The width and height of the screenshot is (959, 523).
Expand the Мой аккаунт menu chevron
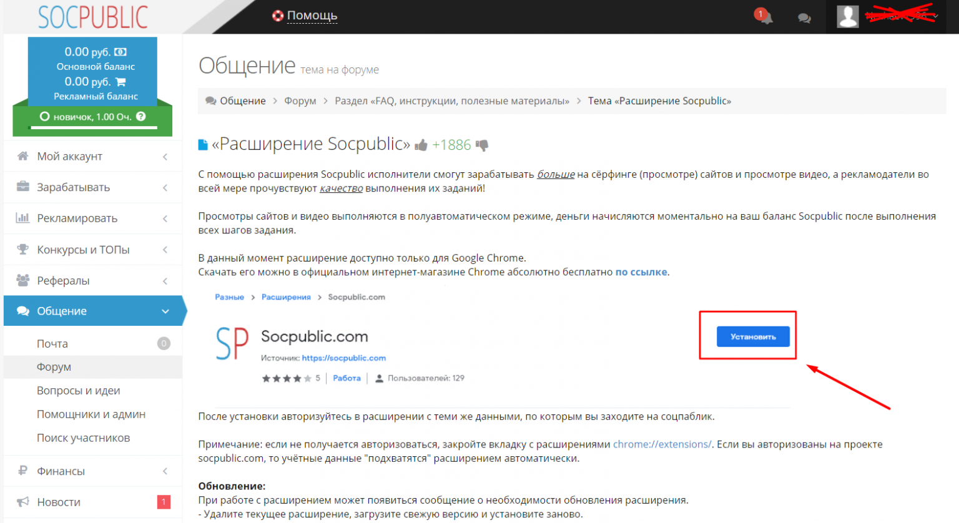165,157
